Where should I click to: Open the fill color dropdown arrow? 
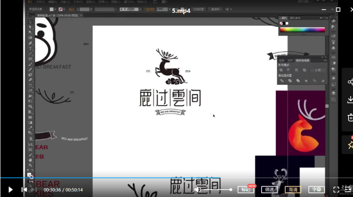(55, 9)
